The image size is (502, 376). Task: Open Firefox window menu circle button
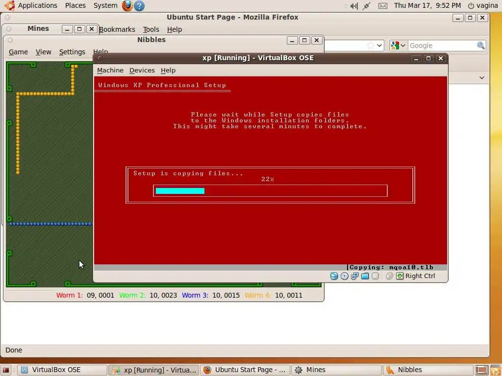click(x=7, y=18)
